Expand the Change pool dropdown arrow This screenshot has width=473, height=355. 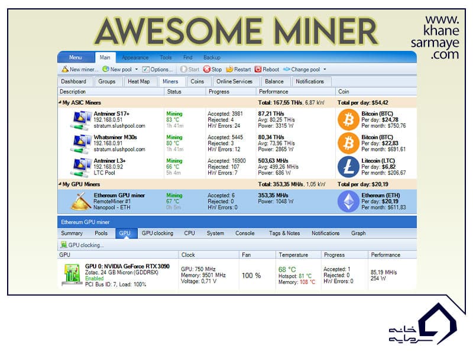pyautogui.click(x=325, y=69)
